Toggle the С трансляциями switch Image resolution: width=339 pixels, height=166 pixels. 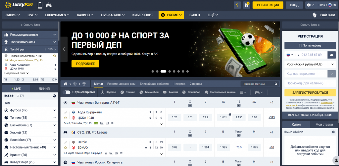[66, 92]
